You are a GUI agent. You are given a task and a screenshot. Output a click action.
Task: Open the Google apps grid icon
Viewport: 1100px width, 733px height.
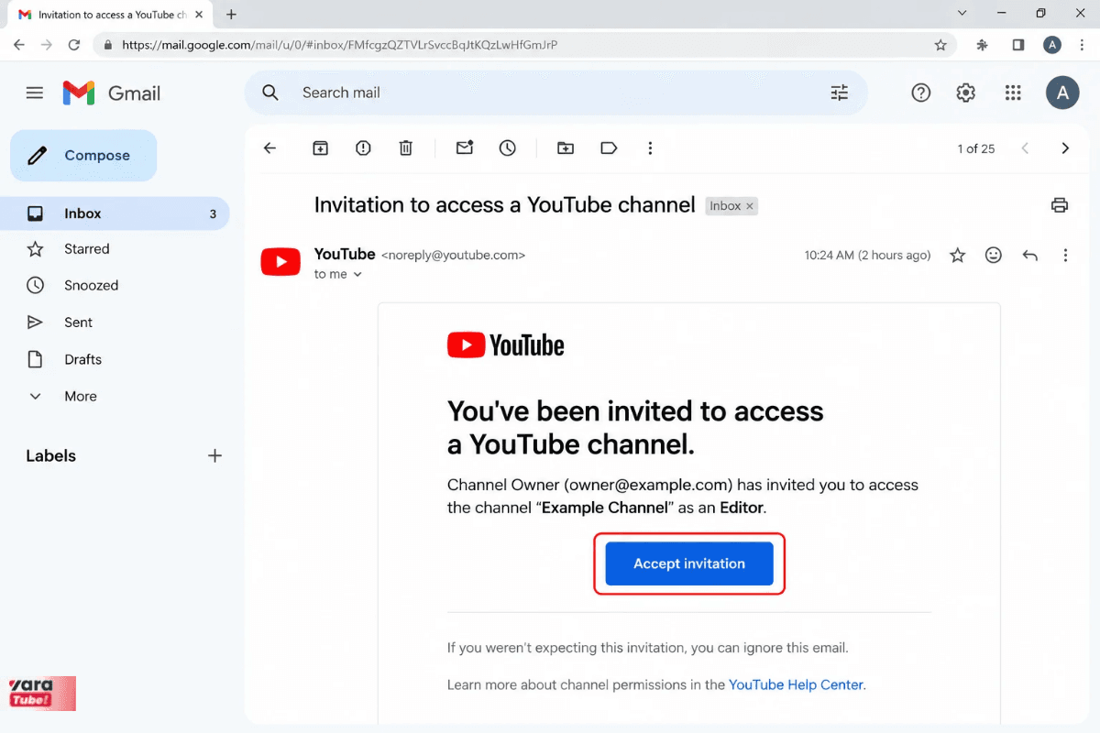1013,93
